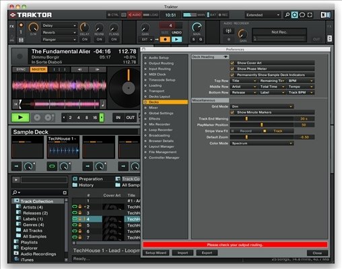Click the audio recorder broadcast icon
The height and width of the screenshot is (269, 342).
pos(228,31)
